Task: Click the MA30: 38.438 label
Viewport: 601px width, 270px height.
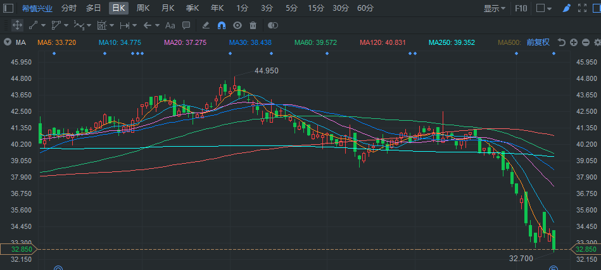Action: coord(250,42)
